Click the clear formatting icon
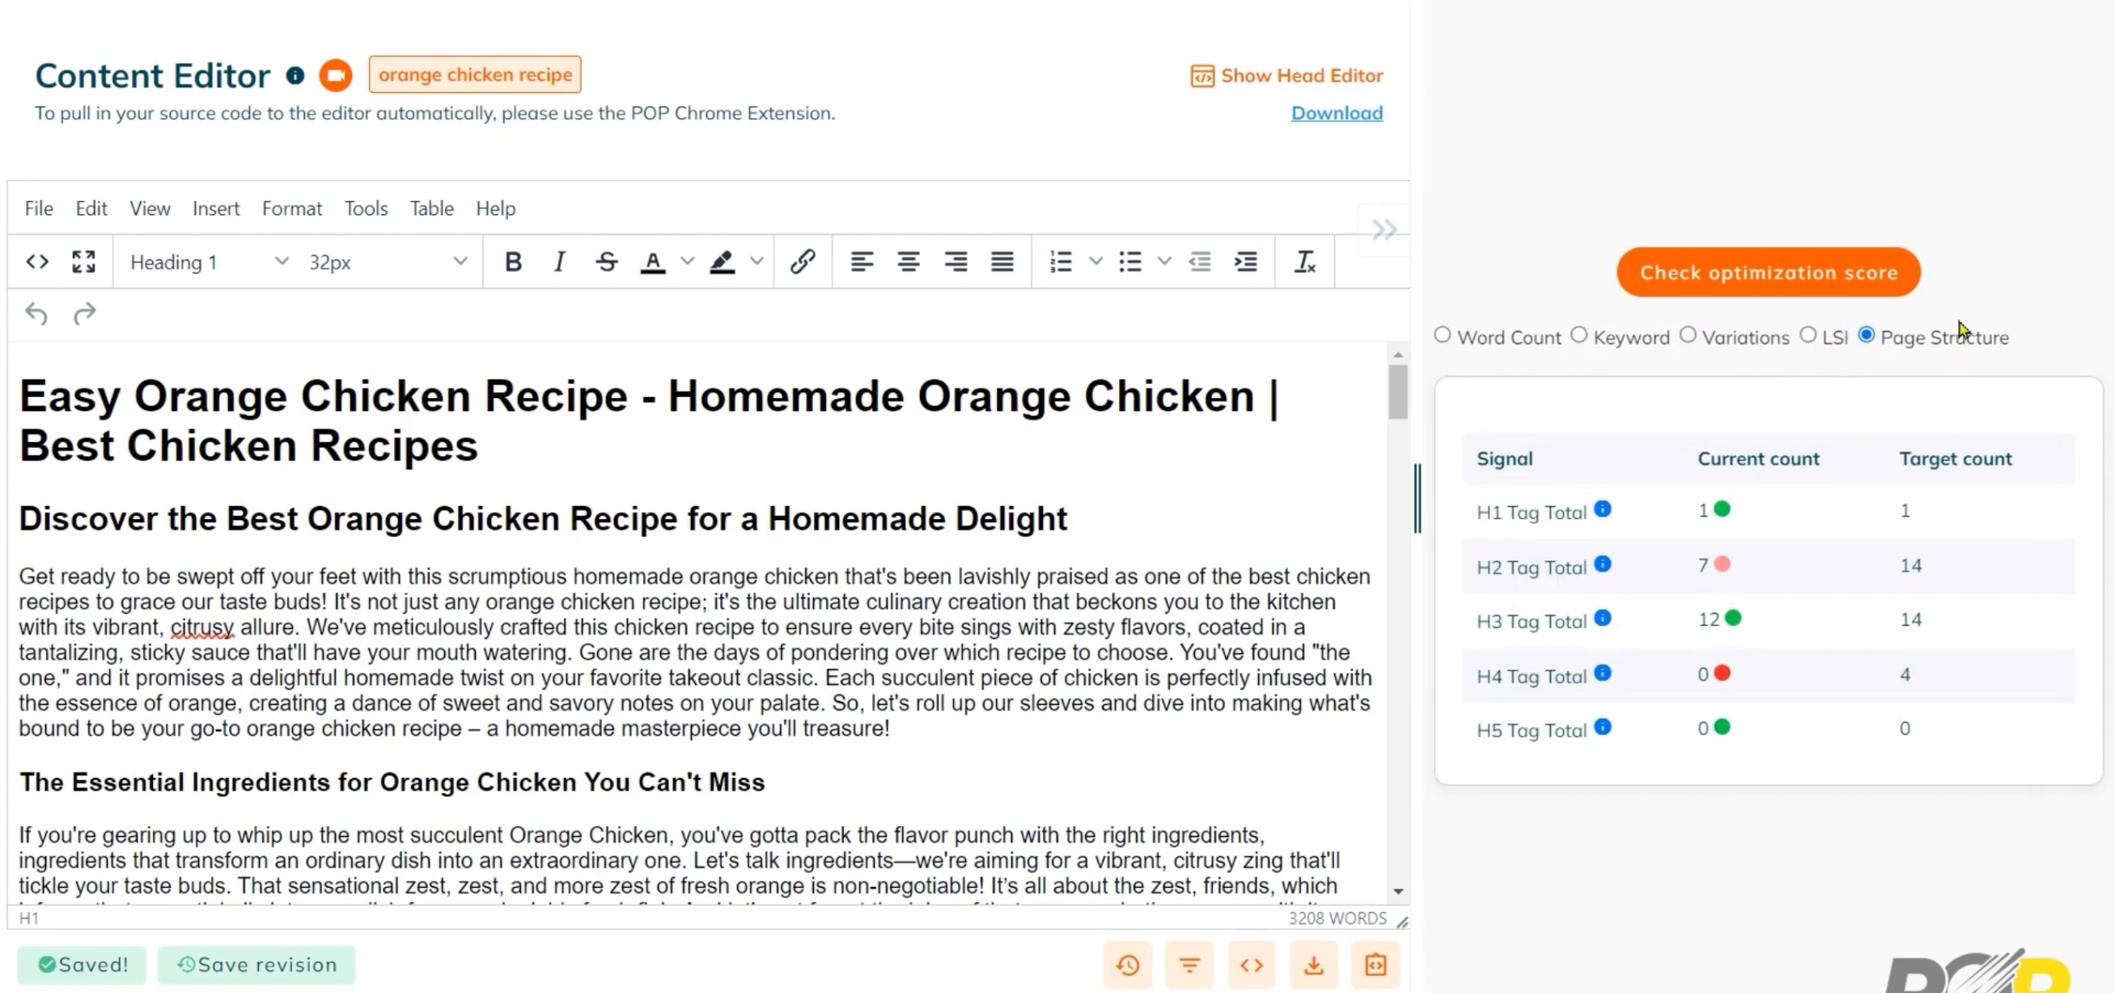Screen dimensions: 2115x993 [1304, 262]
